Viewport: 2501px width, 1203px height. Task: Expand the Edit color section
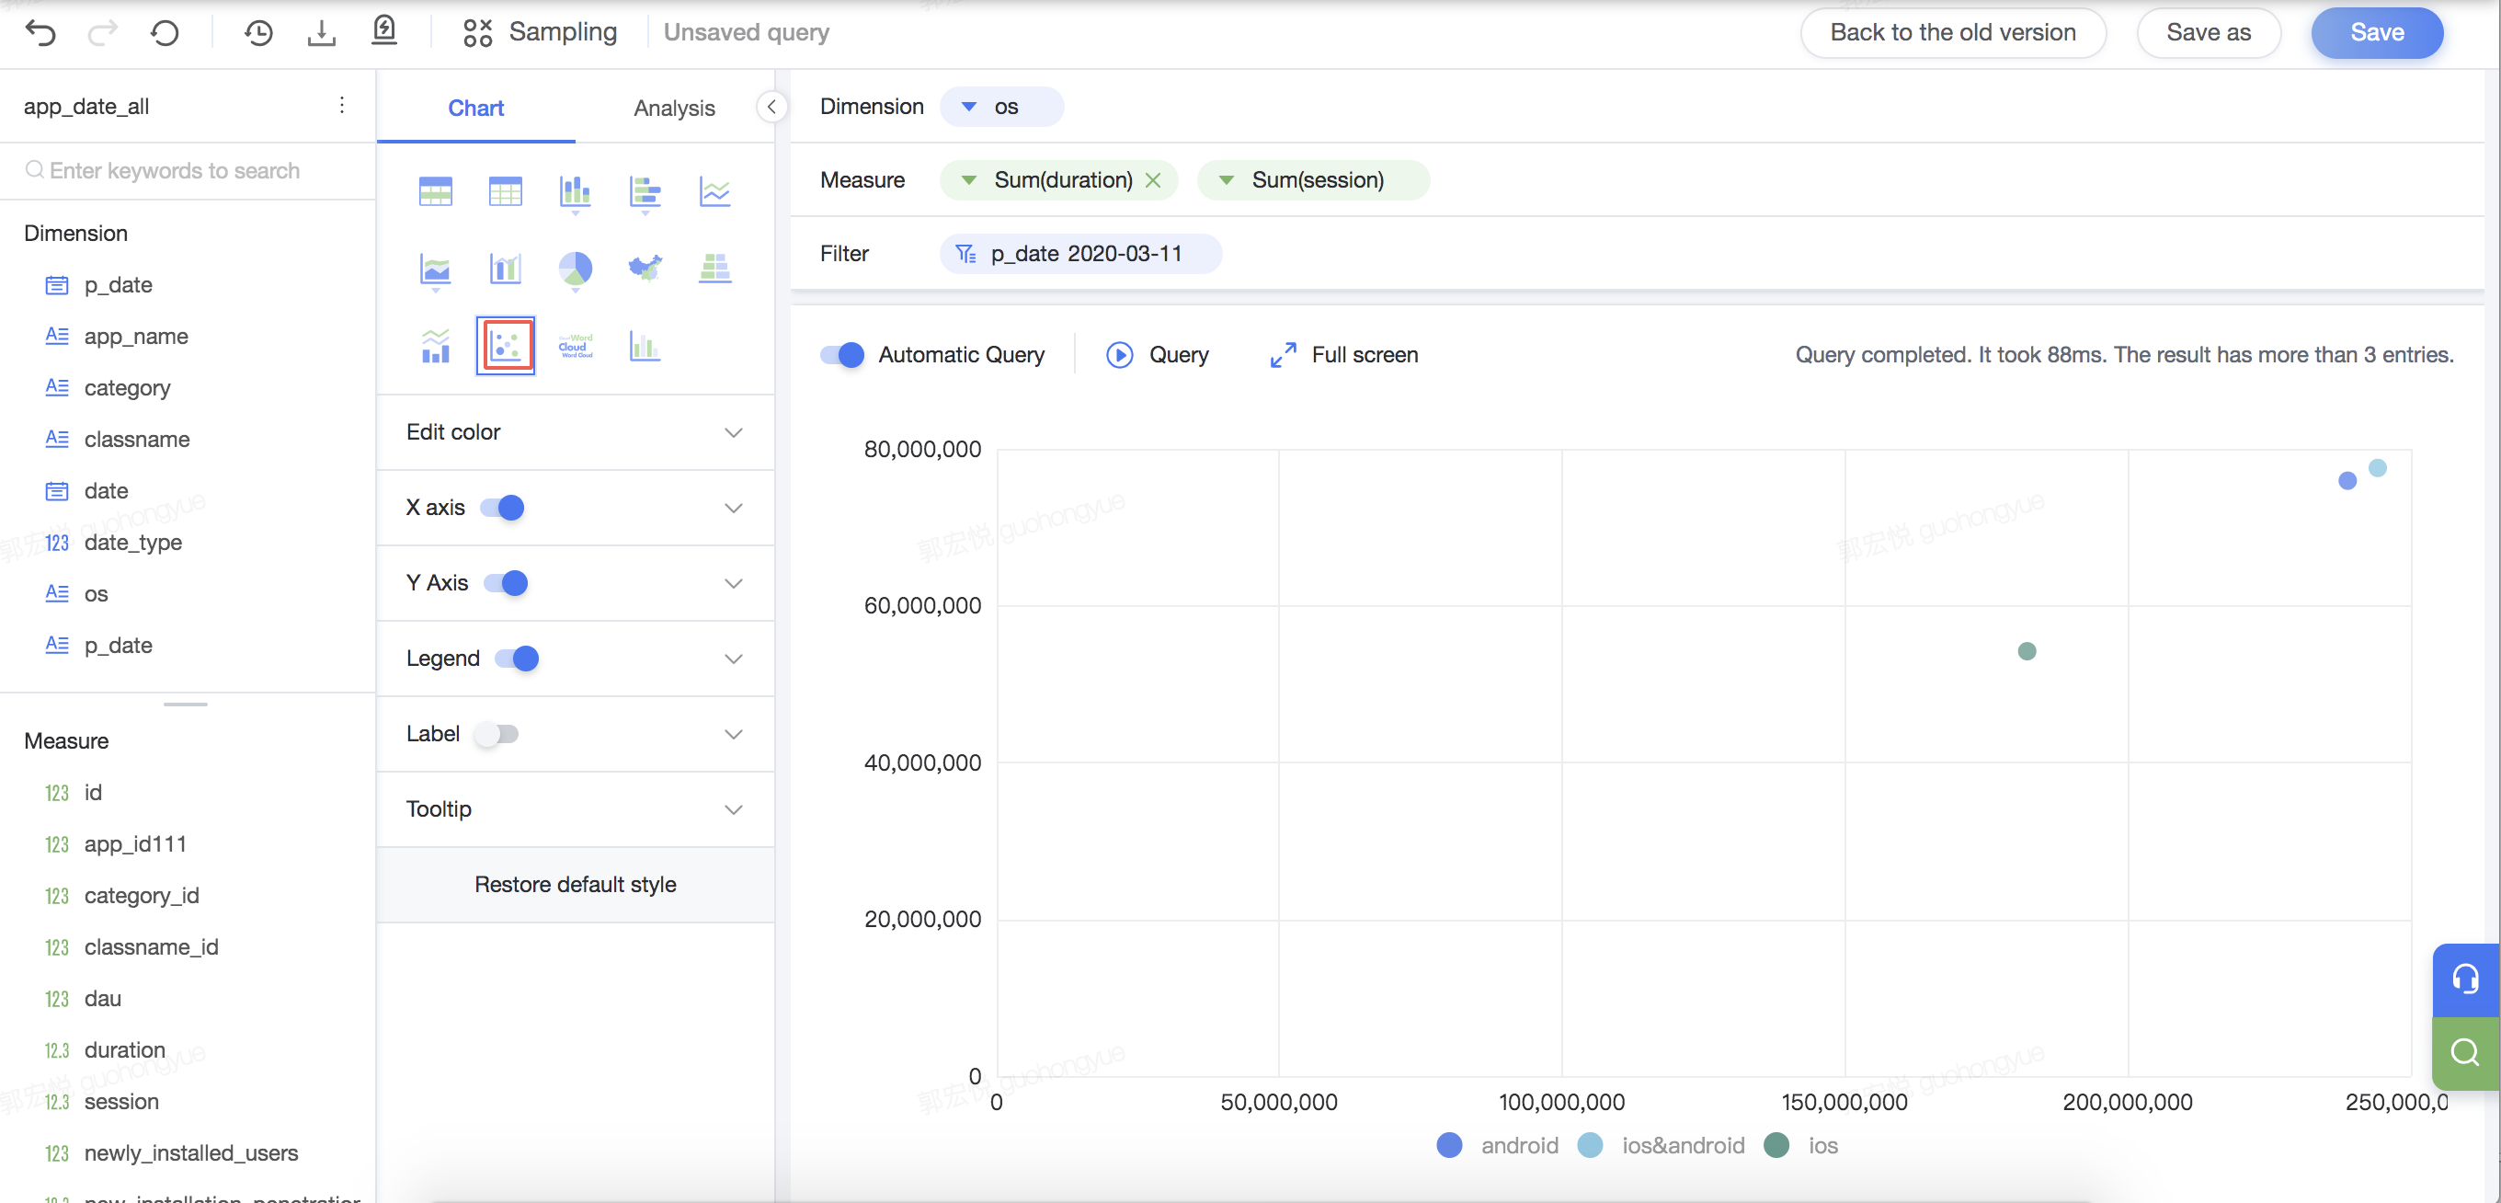coord(575,432)
